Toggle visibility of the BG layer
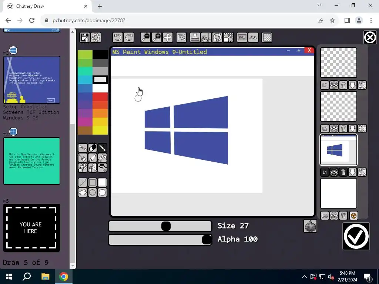This screenshot has height=284, width=379. pos(334,216)
